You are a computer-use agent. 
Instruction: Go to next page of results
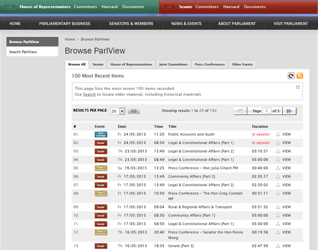290,111
